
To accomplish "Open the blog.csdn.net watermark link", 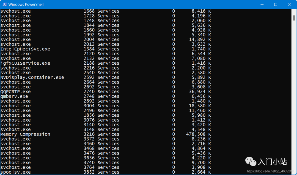I will tap(271, 171).
